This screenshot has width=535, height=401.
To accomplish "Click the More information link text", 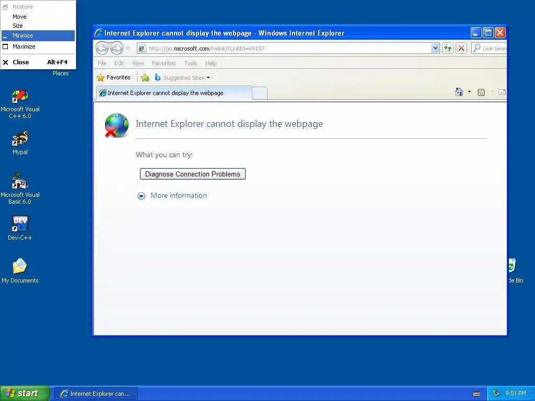I will point(179,195).
